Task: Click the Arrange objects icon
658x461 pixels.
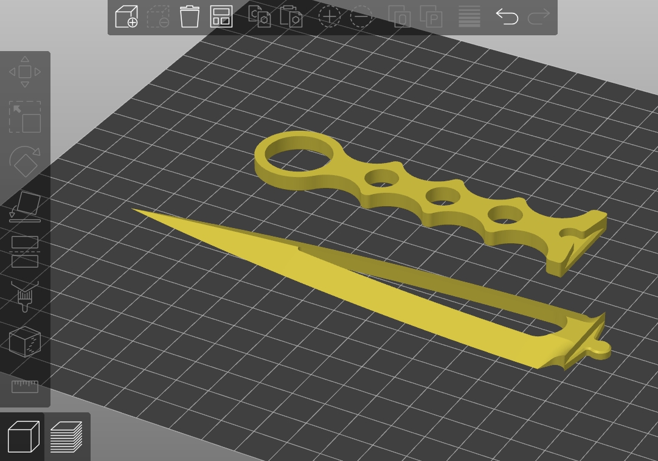Action: point(221,17)
